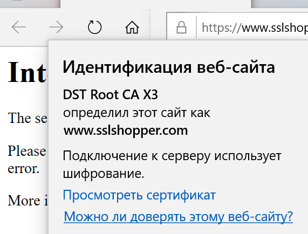Open Просмотреть сертификат link
Viewport: 308px width, 234px height.
pos(139,195)
